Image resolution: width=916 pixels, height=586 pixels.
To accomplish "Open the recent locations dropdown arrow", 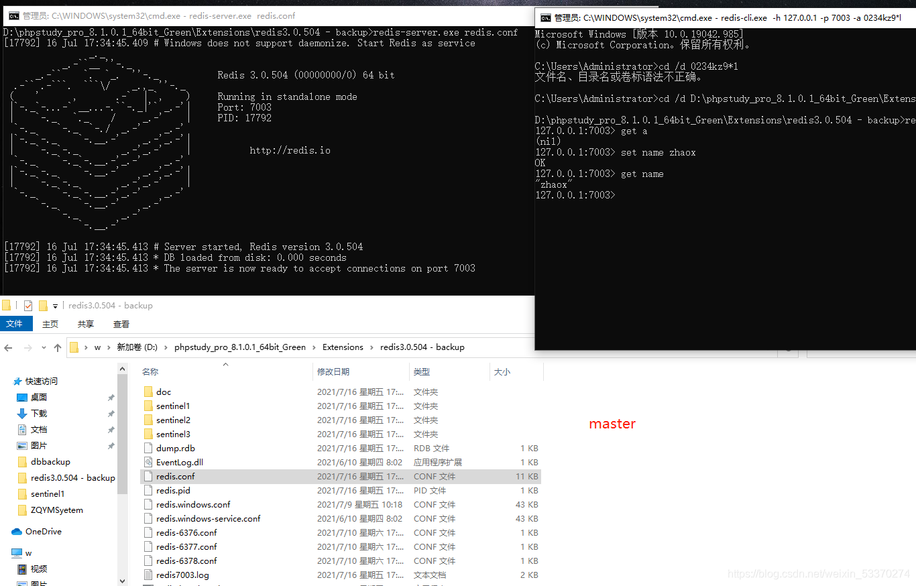I will (x=44, y=347).
